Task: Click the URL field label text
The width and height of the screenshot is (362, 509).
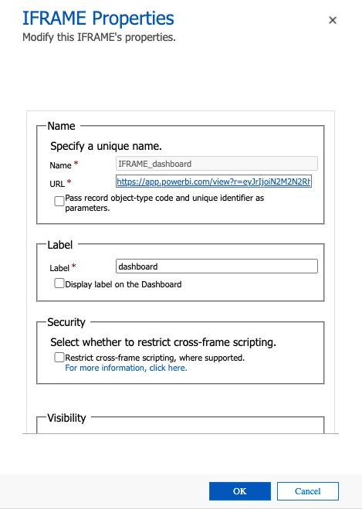Action: click(57, 184)
